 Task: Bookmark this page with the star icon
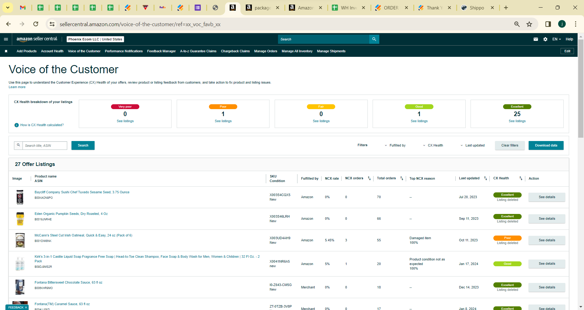(x=529, y=24)
